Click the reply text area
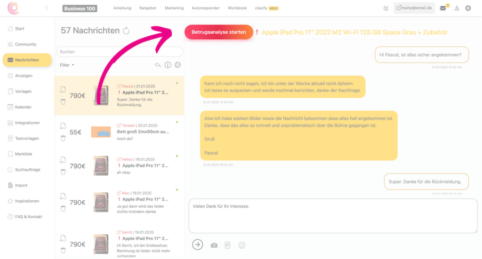Image resolution: width=482 pixels, height=259 pixels. coord(333,216)
